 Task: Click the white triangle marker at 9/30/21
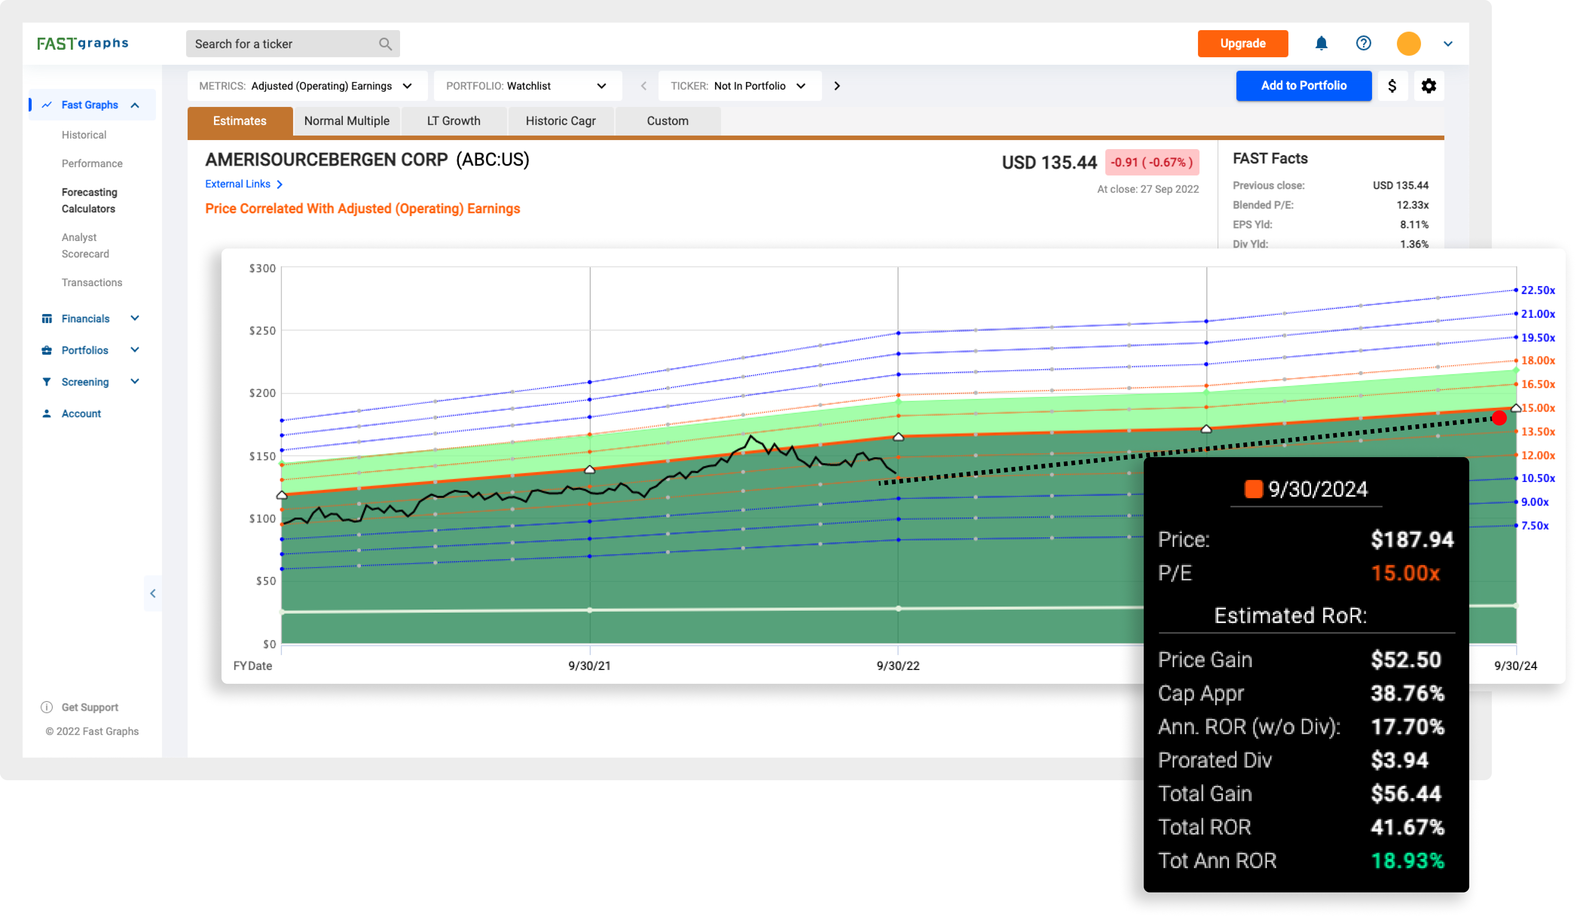click(589, 470)
